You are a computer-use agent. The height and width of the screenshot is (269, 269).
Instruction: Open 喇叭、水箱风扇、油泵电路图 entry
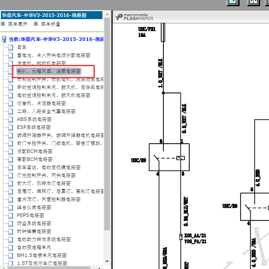pos(49,71)
